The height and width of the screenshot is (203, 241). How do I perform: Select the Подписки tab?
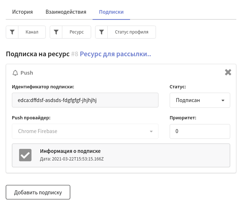point(111,12)
